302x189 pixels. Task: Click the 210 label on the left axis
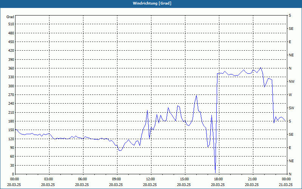[x=11, y=112]
